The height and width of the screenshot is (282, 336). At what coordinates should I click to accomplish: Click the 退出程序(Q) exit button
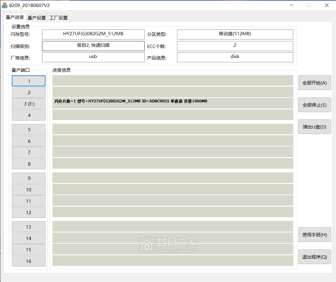click(314, 256)
